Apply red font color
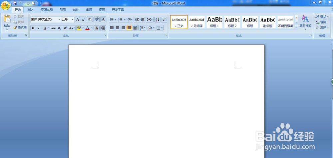 tap(88, 28)
